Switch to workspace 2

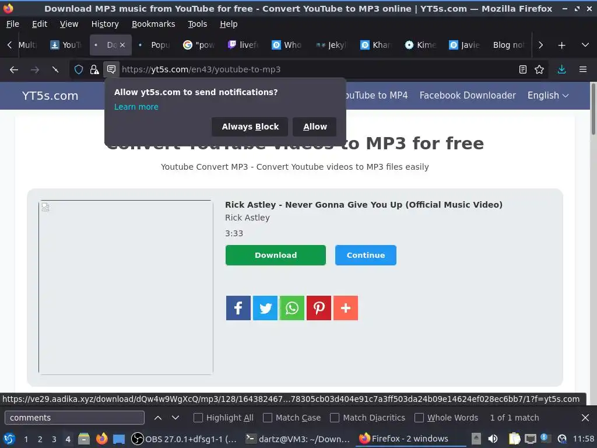coord(40,439)
